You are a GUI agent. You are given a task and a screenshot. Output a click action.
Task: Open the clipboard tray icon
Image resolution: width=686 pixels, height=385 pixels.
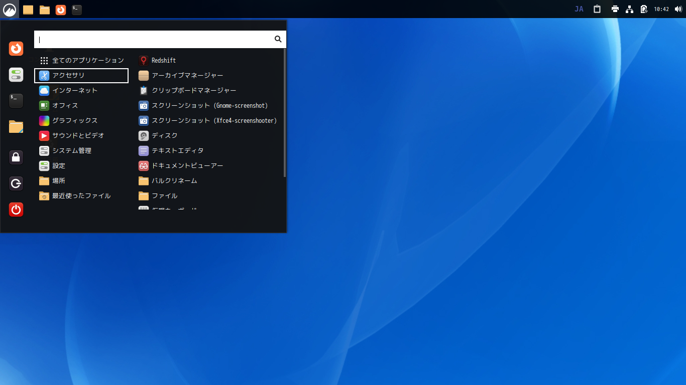[597, 9]
